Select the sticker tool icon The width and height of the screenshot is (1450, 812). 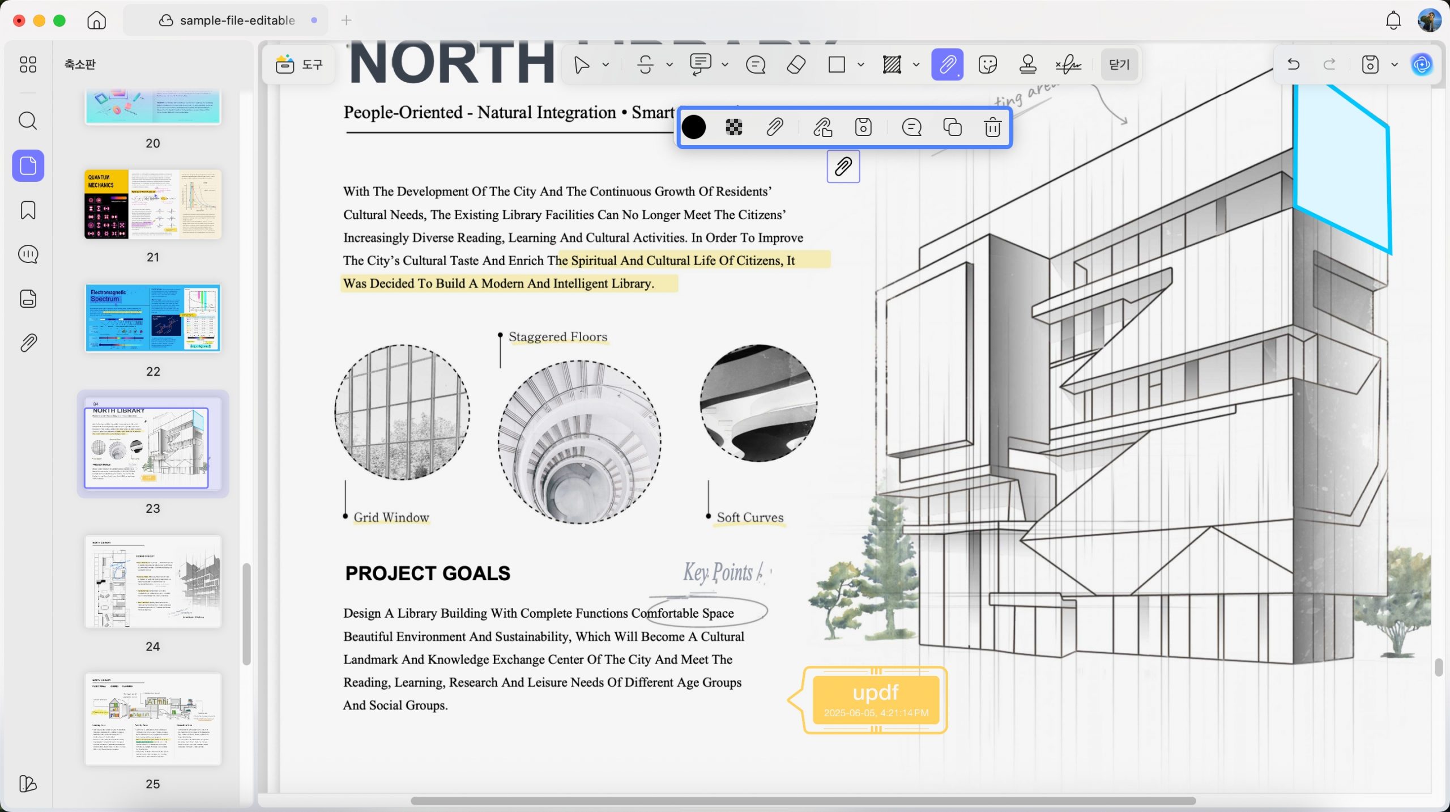point(987,65)
